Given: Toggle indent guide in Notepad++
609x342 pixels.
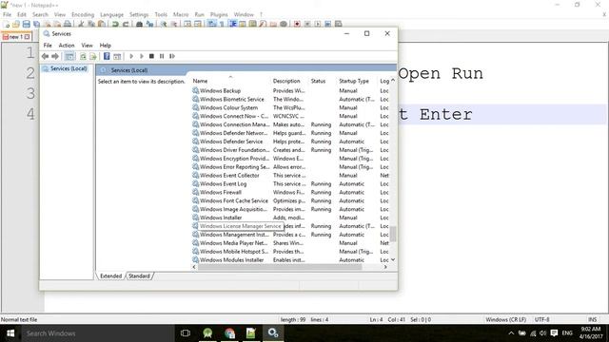Looking at the screenshot, I should tap(232, 24).
